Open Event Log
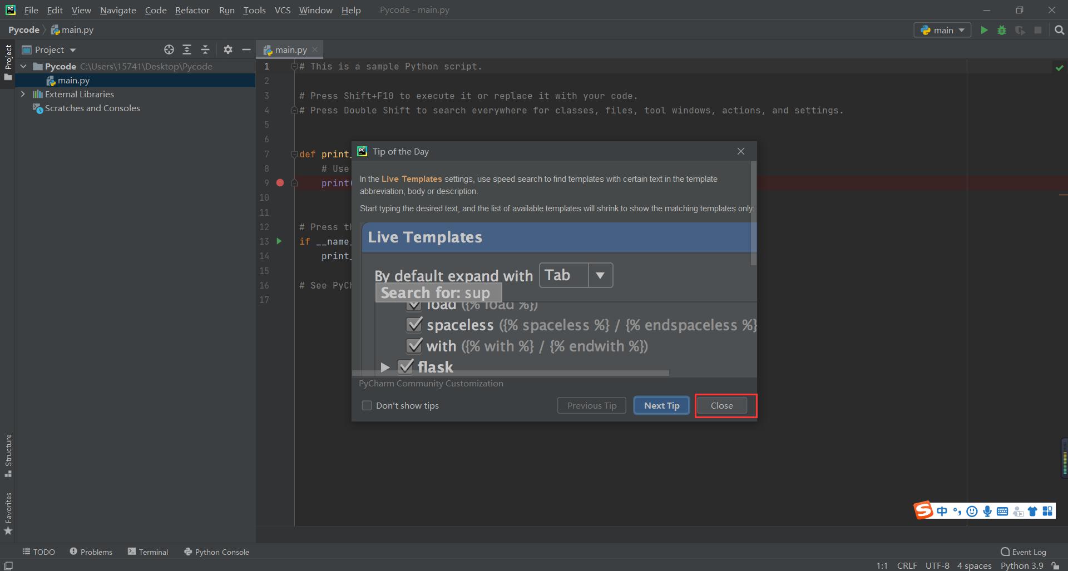The width and height of the screenshot is (1068, 571). click(1023, 552)
